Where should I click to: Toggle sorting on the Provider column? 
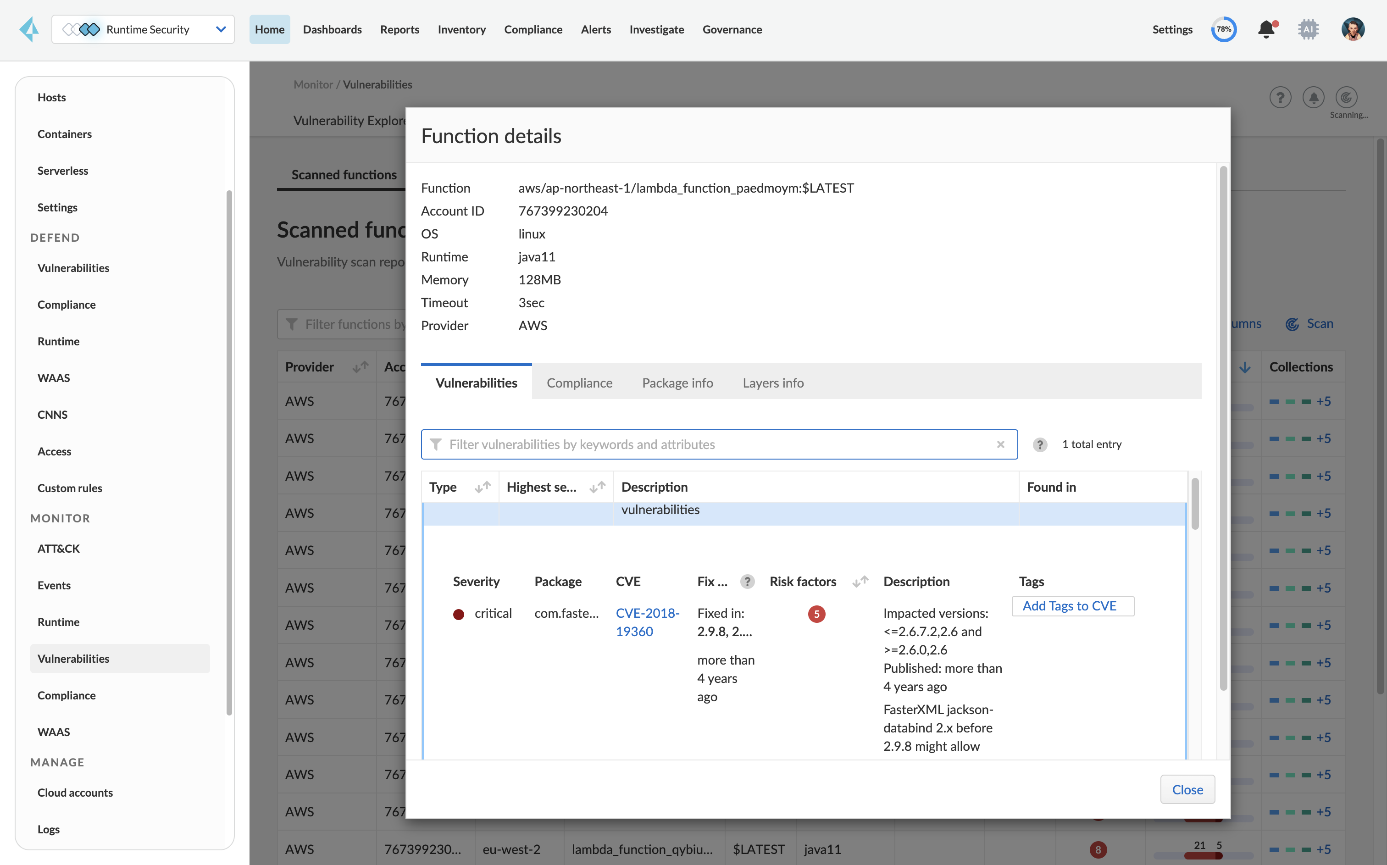(x=360, y=367)
